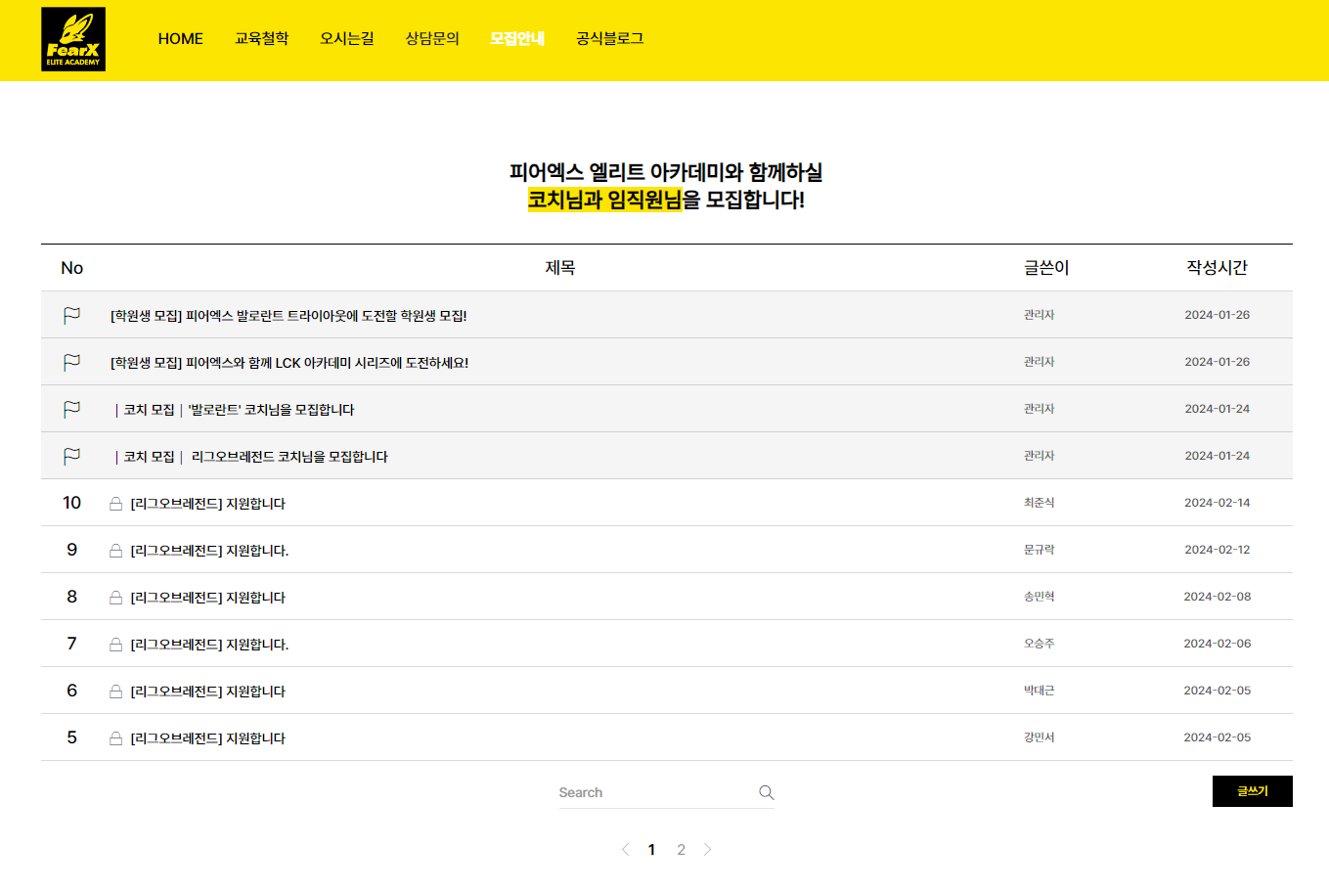Click the date 2024-02-12
This screenshot has width=1329, height=893.
pos(1218,550)
